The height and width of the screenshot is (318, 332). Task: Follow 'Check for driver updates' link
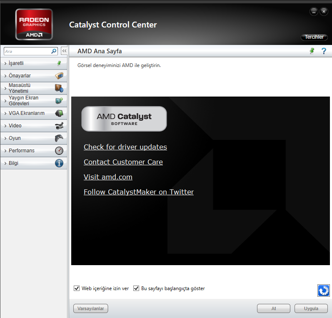pyautogui.click(x=125, y=147)
